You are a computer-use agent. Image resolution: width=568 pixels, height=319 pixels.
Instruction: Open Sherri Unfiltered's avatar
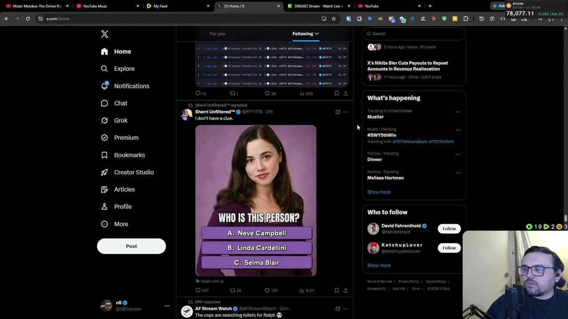[187, 115]
